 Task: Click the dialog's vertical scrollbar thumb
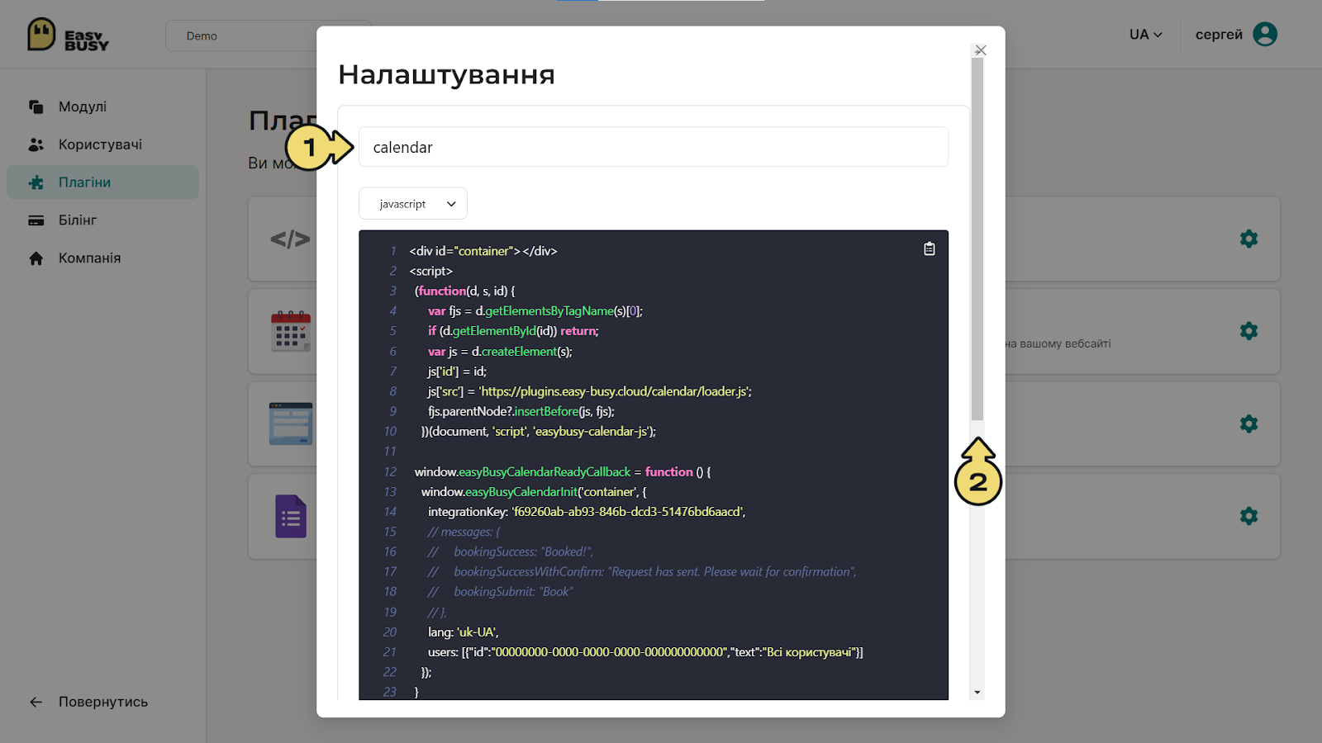pos(977,239)
